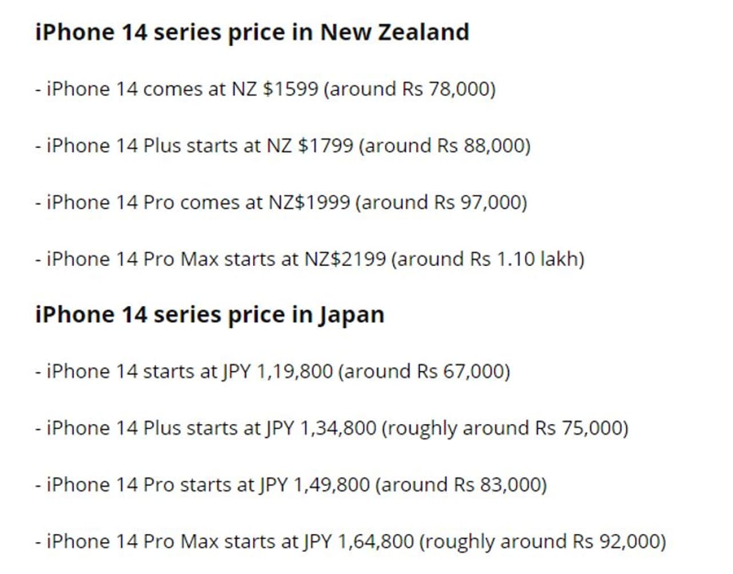This screenshot has height=574, width=733.
Task: Click the "around Rs 88,000" text
Action: [445, 146]
